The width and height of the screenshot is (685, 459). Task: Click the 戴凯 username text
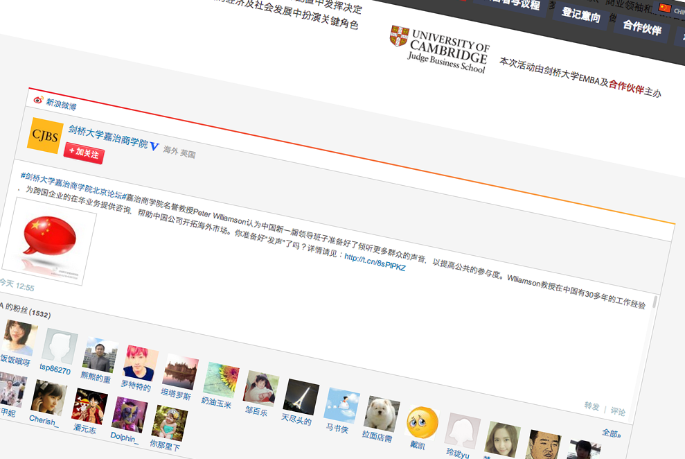pyautogui.click(x=417, y=445)
